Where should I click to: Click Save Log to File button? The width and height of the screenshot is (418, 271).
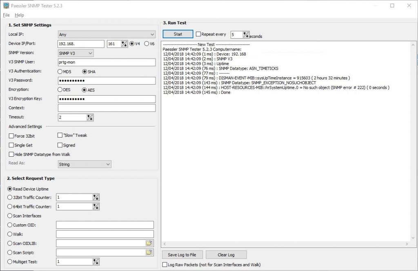point(182,255)
